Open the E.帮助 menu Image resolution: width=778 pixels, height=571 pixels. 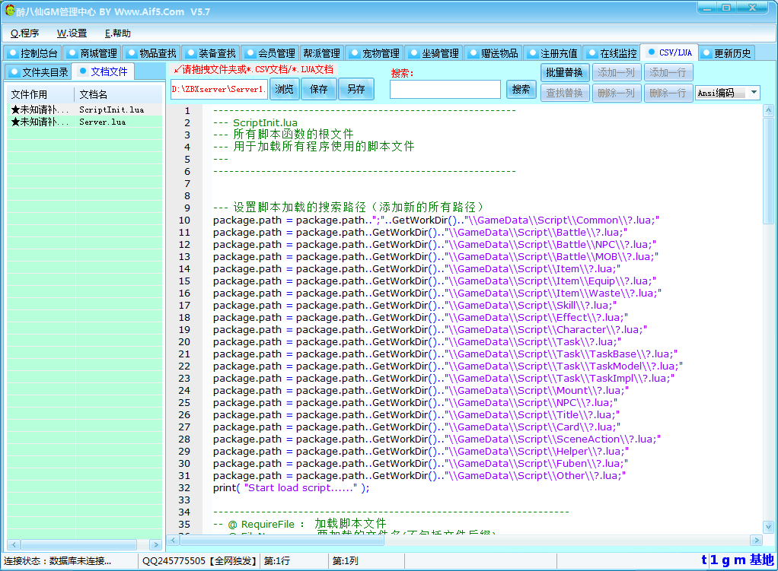[118, 33]
